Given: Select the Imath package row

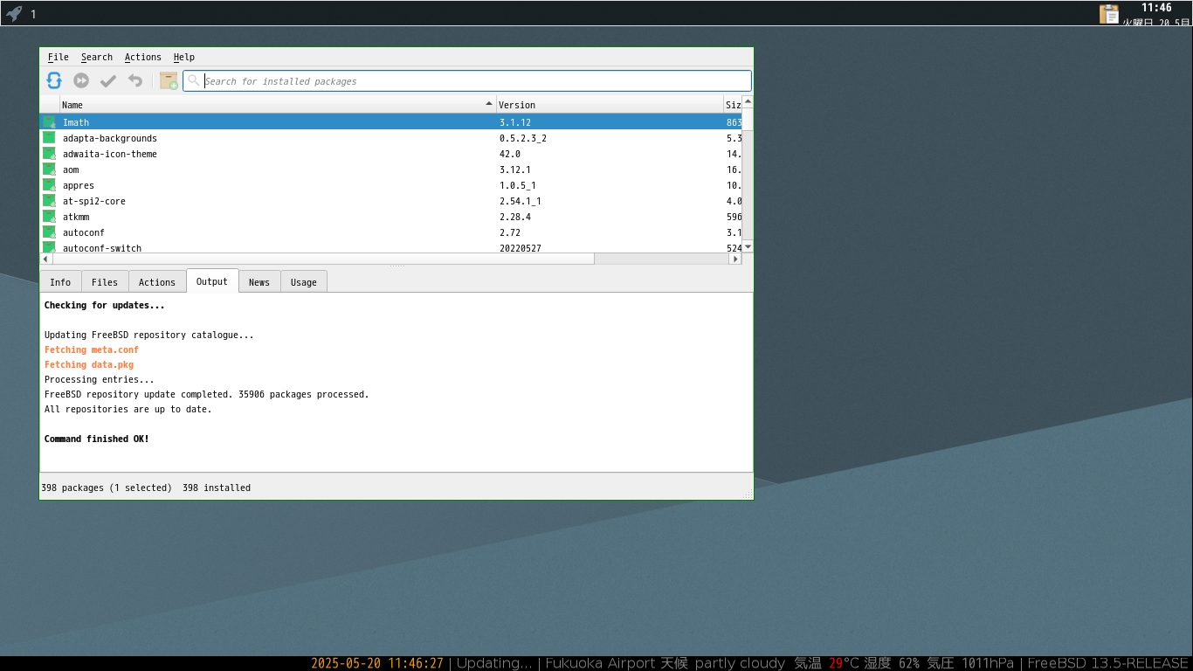Looking at the screenshot, I should 391,122.
